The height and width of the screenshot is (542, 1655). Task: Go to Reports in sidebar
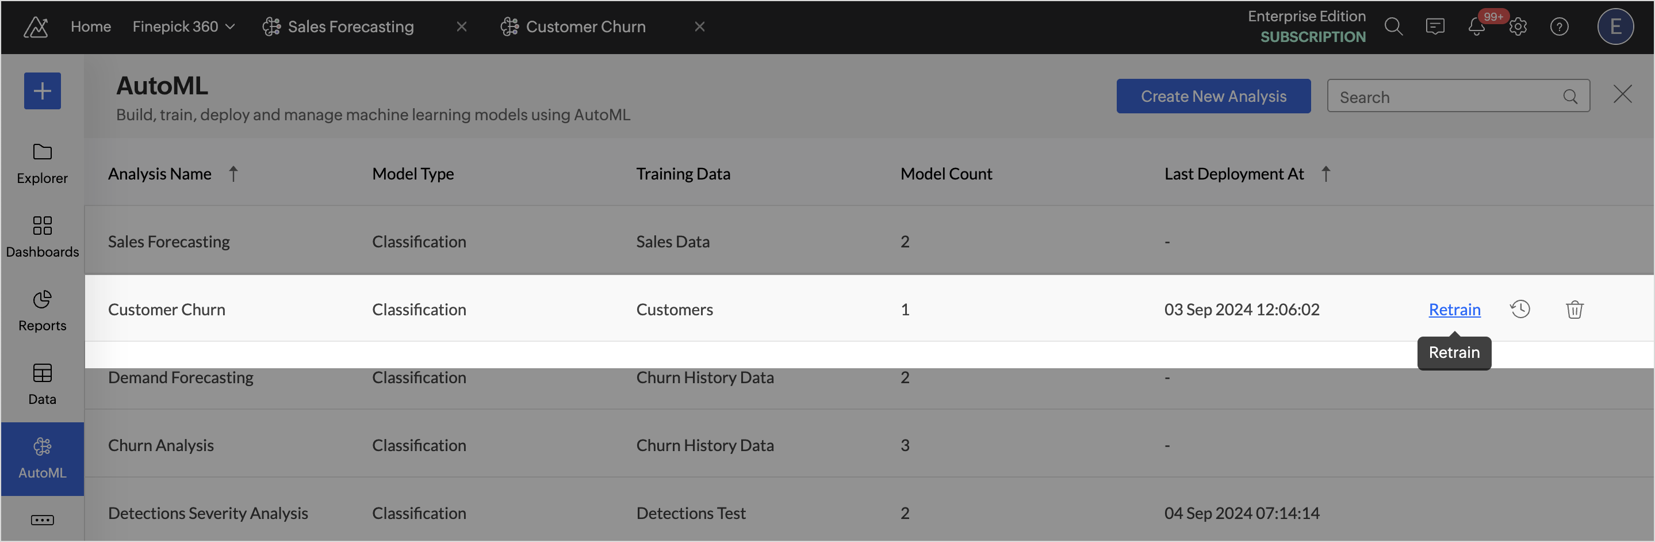click(x=43, y=311)
